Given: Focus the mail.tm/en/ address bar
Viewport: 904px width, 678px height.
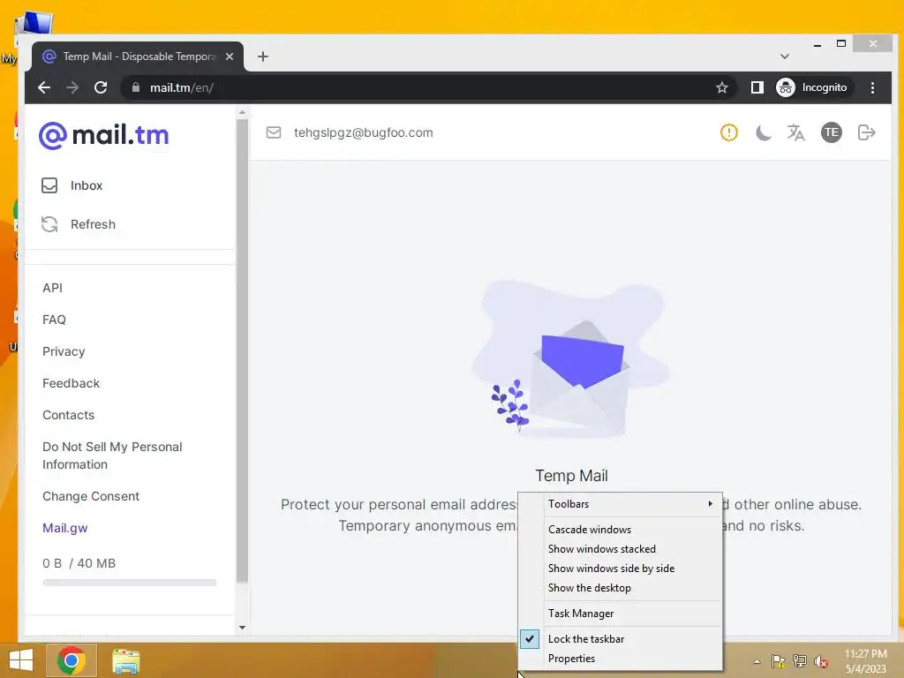Looking at the screenshot, I should [426, 87].
